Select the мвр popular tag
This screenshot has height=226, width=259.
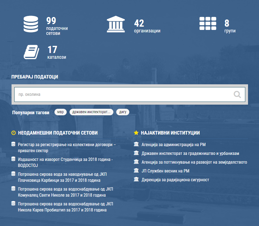point(60,112)
